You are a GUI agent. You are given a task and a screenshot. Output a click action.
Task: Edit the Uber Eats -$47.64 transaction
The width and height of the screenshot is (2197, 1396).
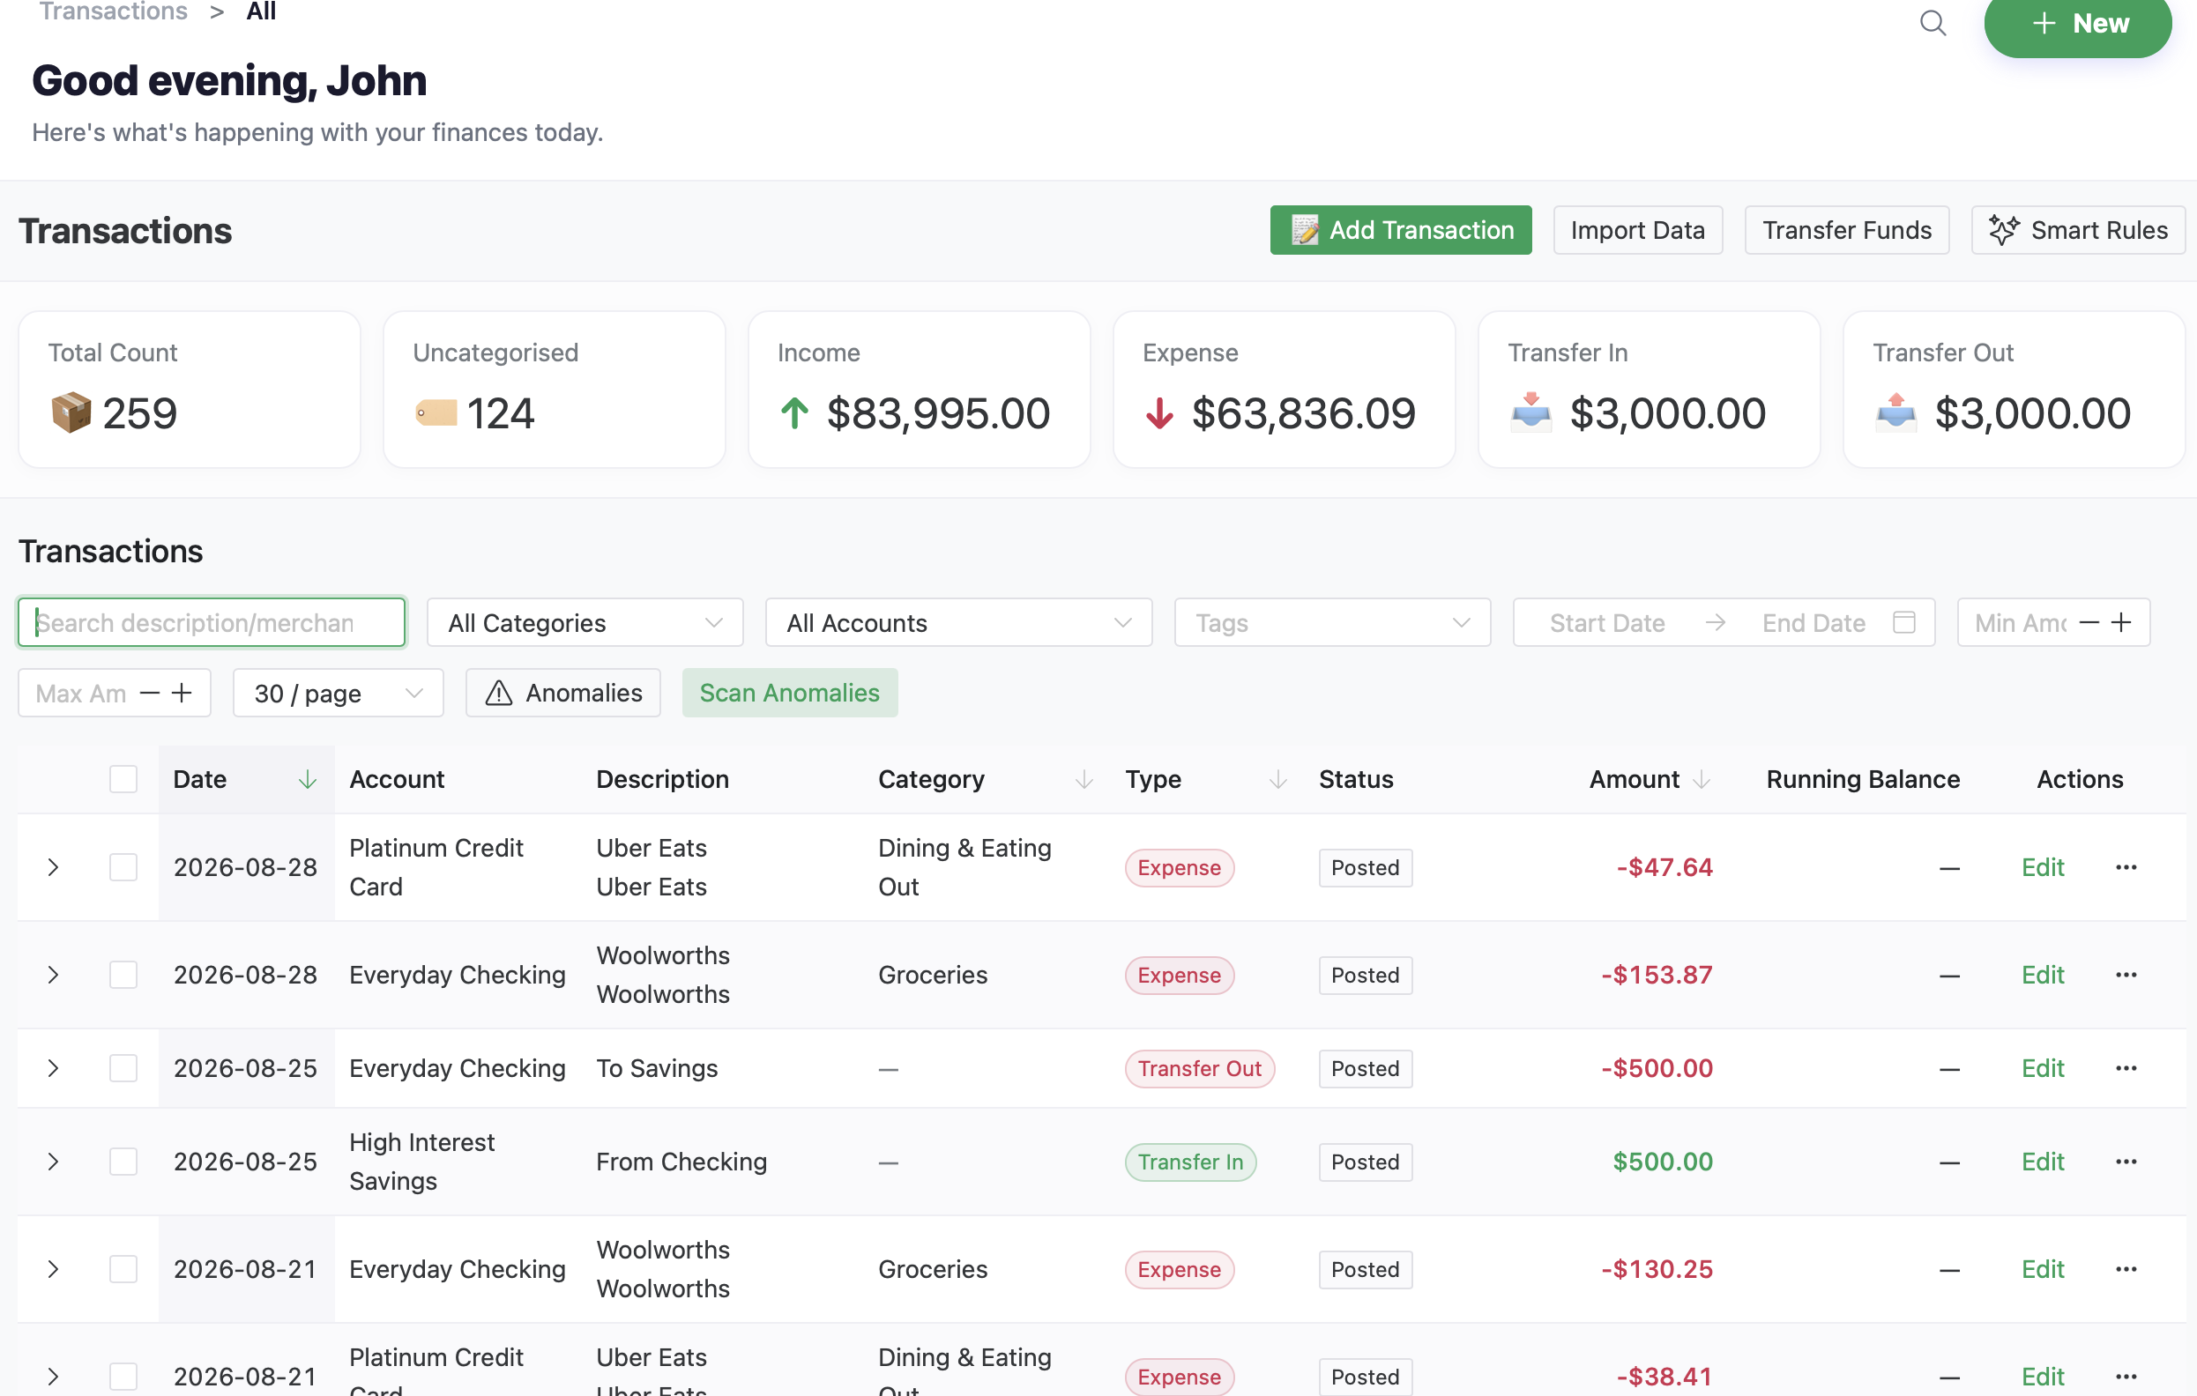pos(2042,867)
